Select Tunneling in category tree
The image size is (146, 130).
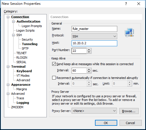(30, 44)
